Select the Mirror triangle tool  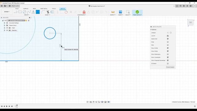coord(33,12)
